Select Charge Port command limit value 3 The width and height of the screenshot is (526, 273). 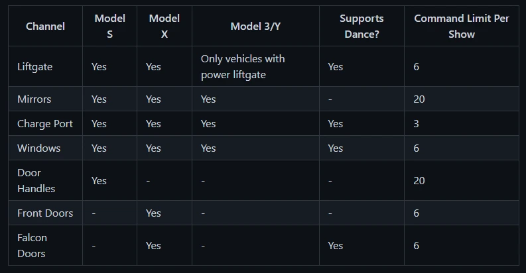416,124
